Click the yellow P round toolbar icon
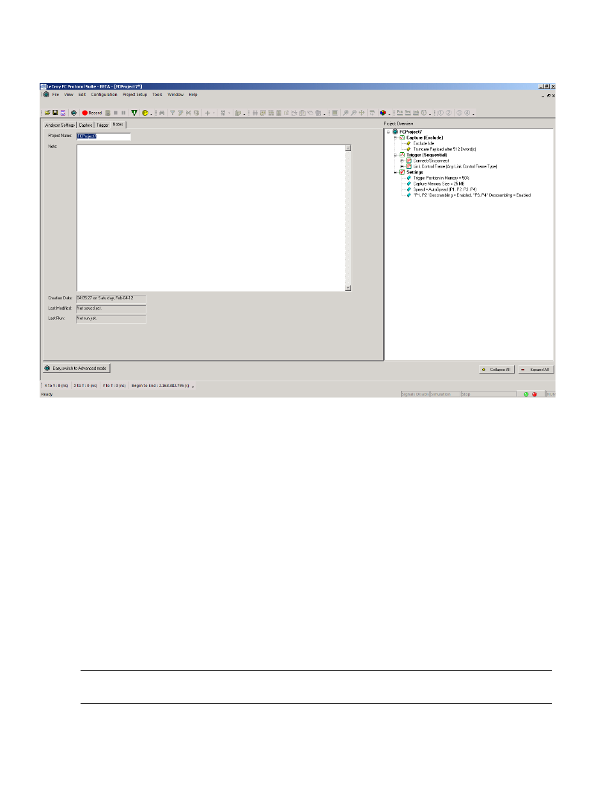The height and width of the screenshot is (790, 610). pyautogui.click(x=145, y=113)
